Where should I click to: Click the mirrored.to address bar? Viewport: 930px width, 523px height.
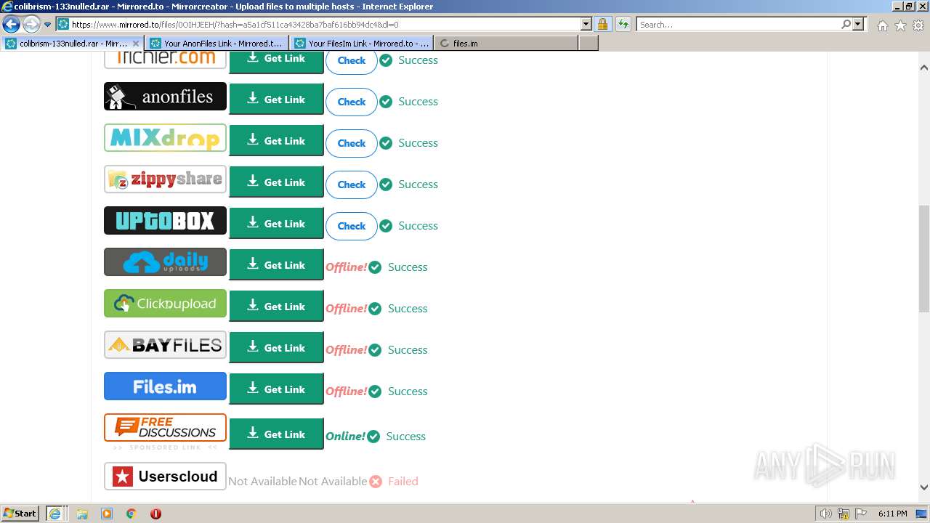coord(324,24)
